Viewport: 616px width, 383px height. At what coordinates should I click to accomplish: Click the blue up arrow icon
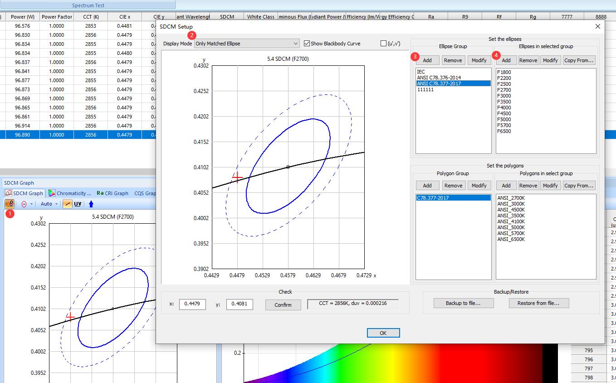91,204
